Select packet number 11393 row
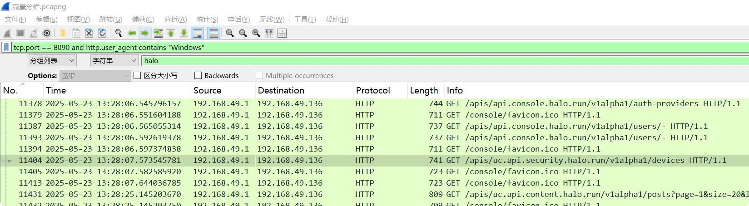Viewport: 749px width, 206px height. (x=374, y=137)
